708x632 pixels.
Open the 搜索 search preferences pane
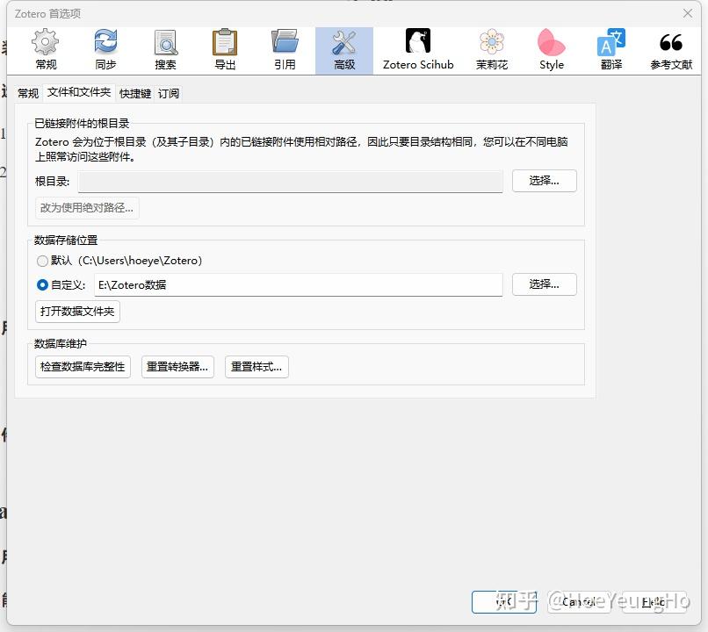pyautogui.click(x=165, y=50)
